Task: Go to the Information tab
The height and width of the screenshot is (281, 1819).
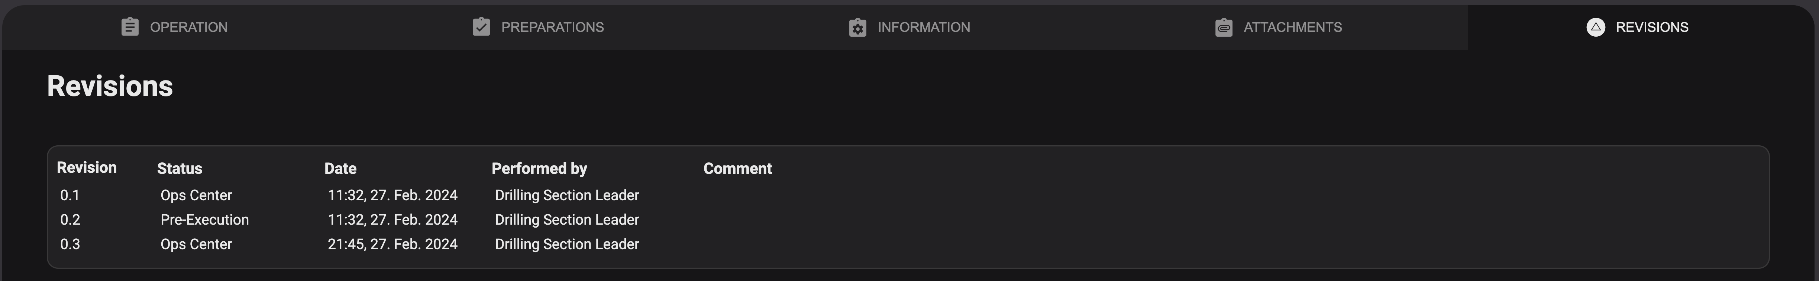Action: (924, 27)
